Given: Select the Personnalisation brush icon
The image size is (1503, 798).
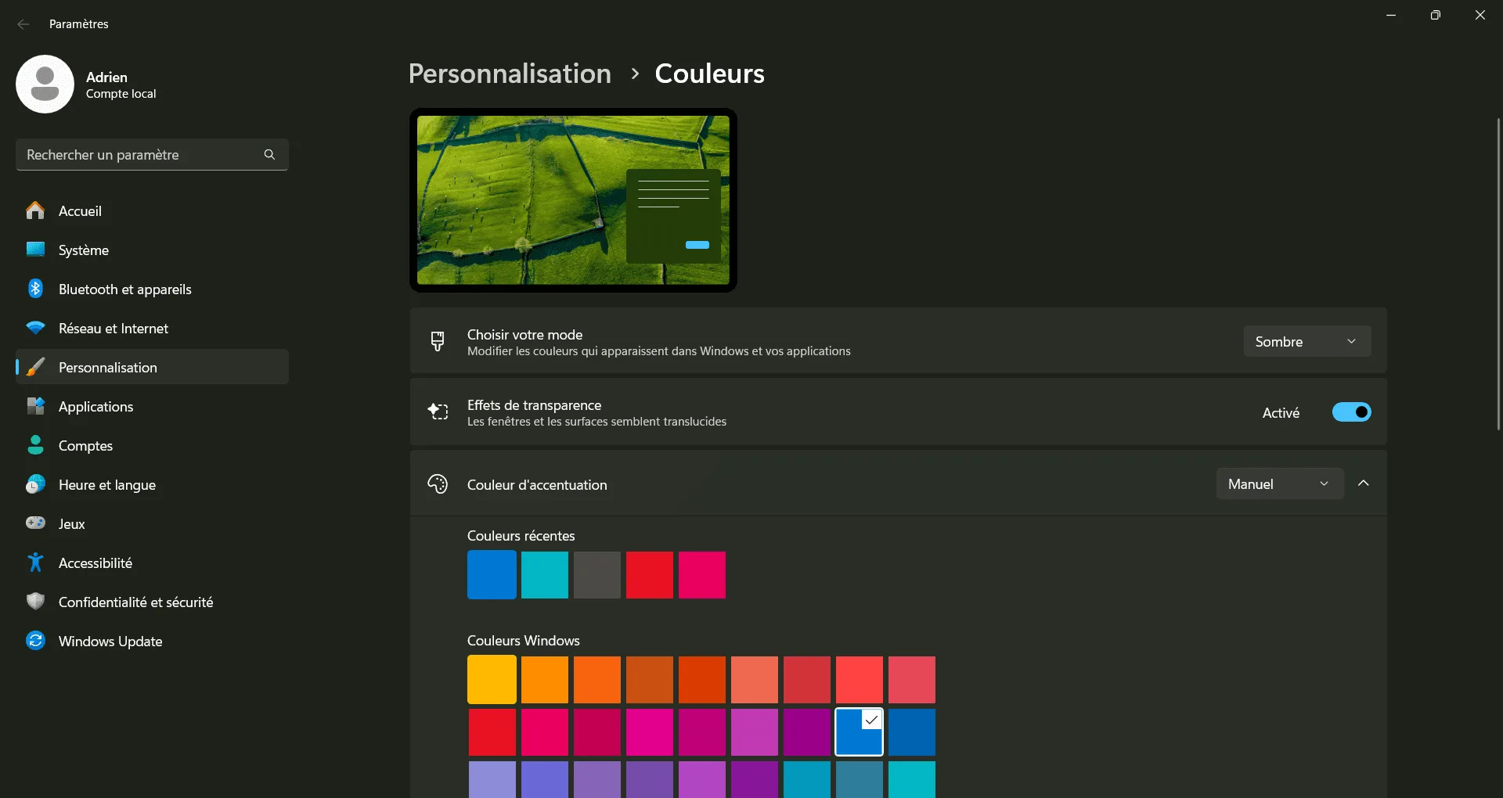Looking at the screenshot, I should 36,367.
